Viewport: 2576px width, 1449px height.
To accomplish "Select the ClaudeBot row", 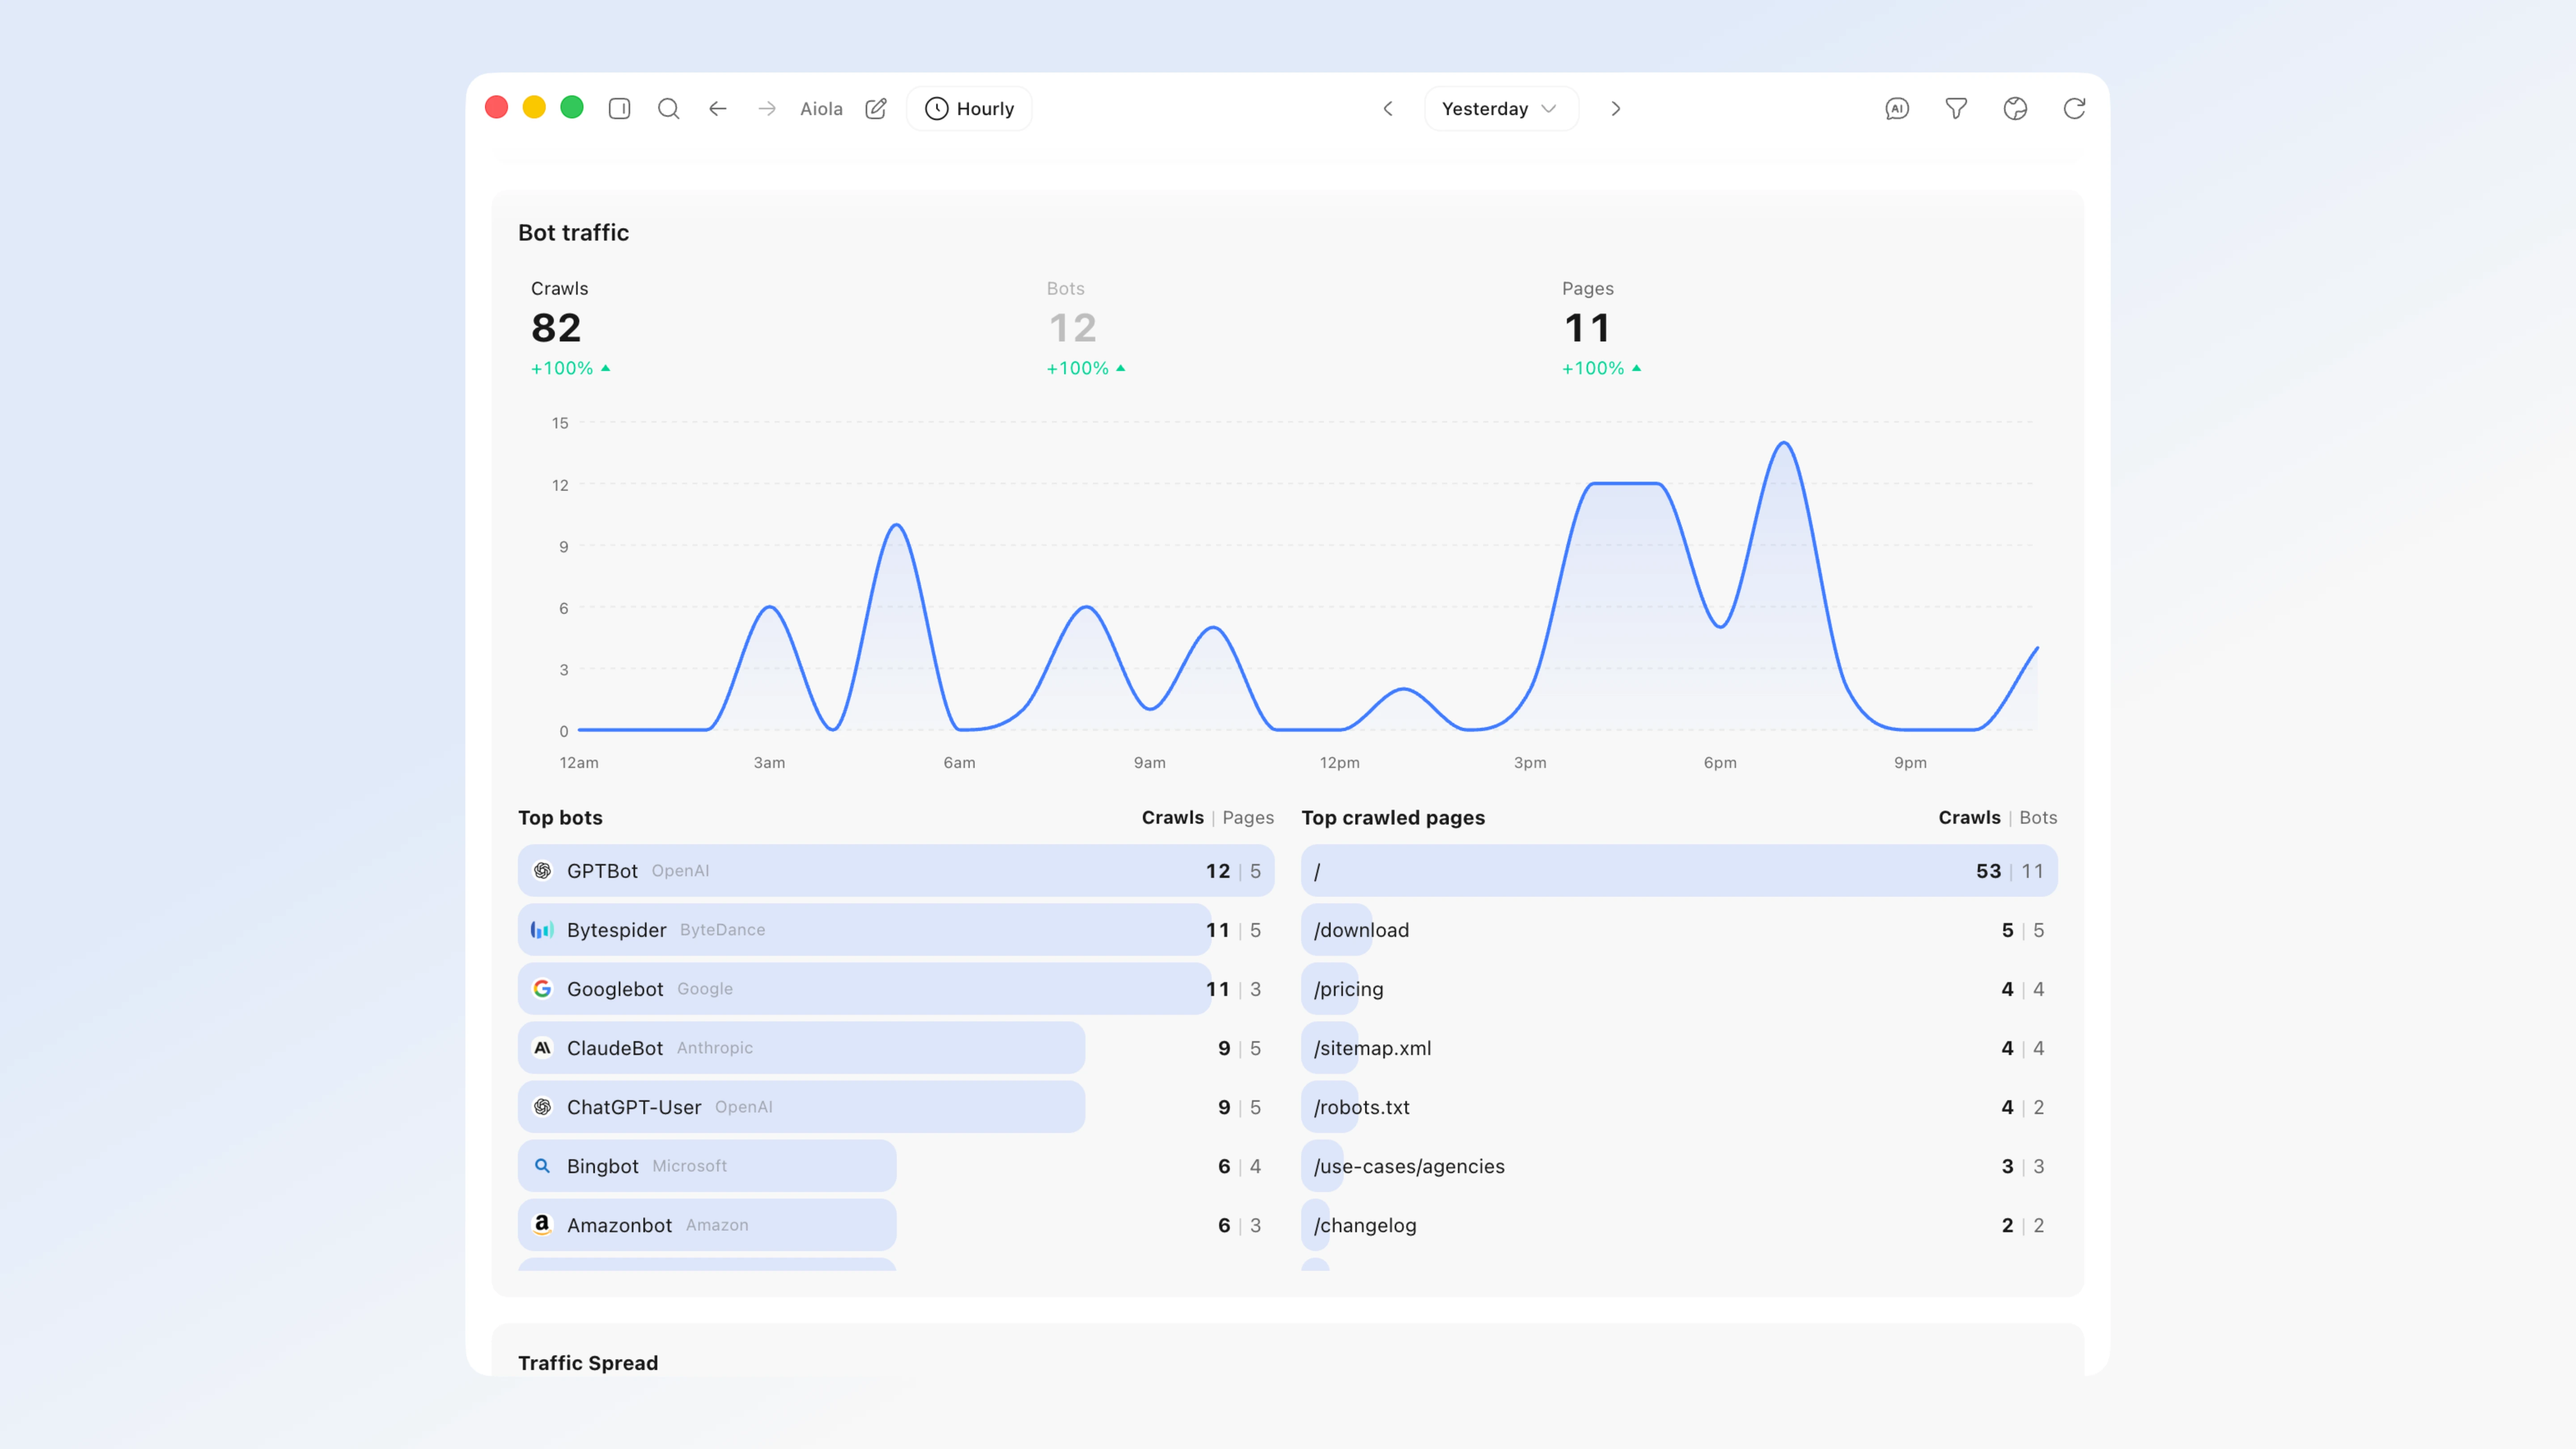I will pyautogui.click(x=896, y=1047).
